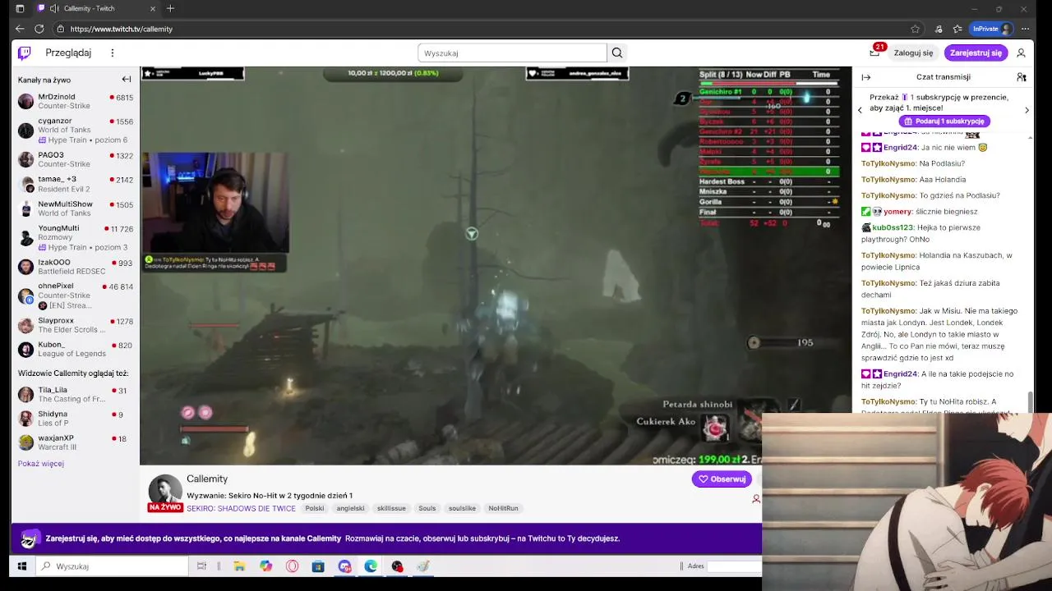Open the Twitch home logo
Viewport: 1052px width, 591px height.
(25, 53)
